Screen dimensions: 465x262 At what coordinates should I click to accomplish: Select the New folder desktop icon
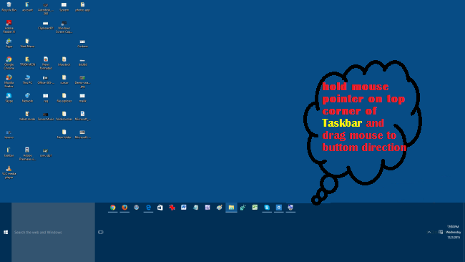pos(64,134)
